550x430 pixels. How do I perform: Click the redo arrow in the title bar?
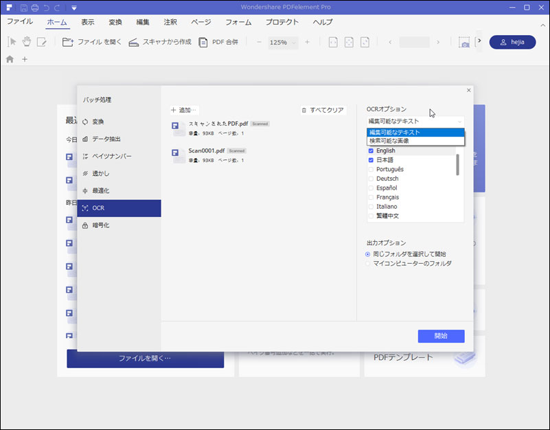pyautogui.click(x=57, y=8)
